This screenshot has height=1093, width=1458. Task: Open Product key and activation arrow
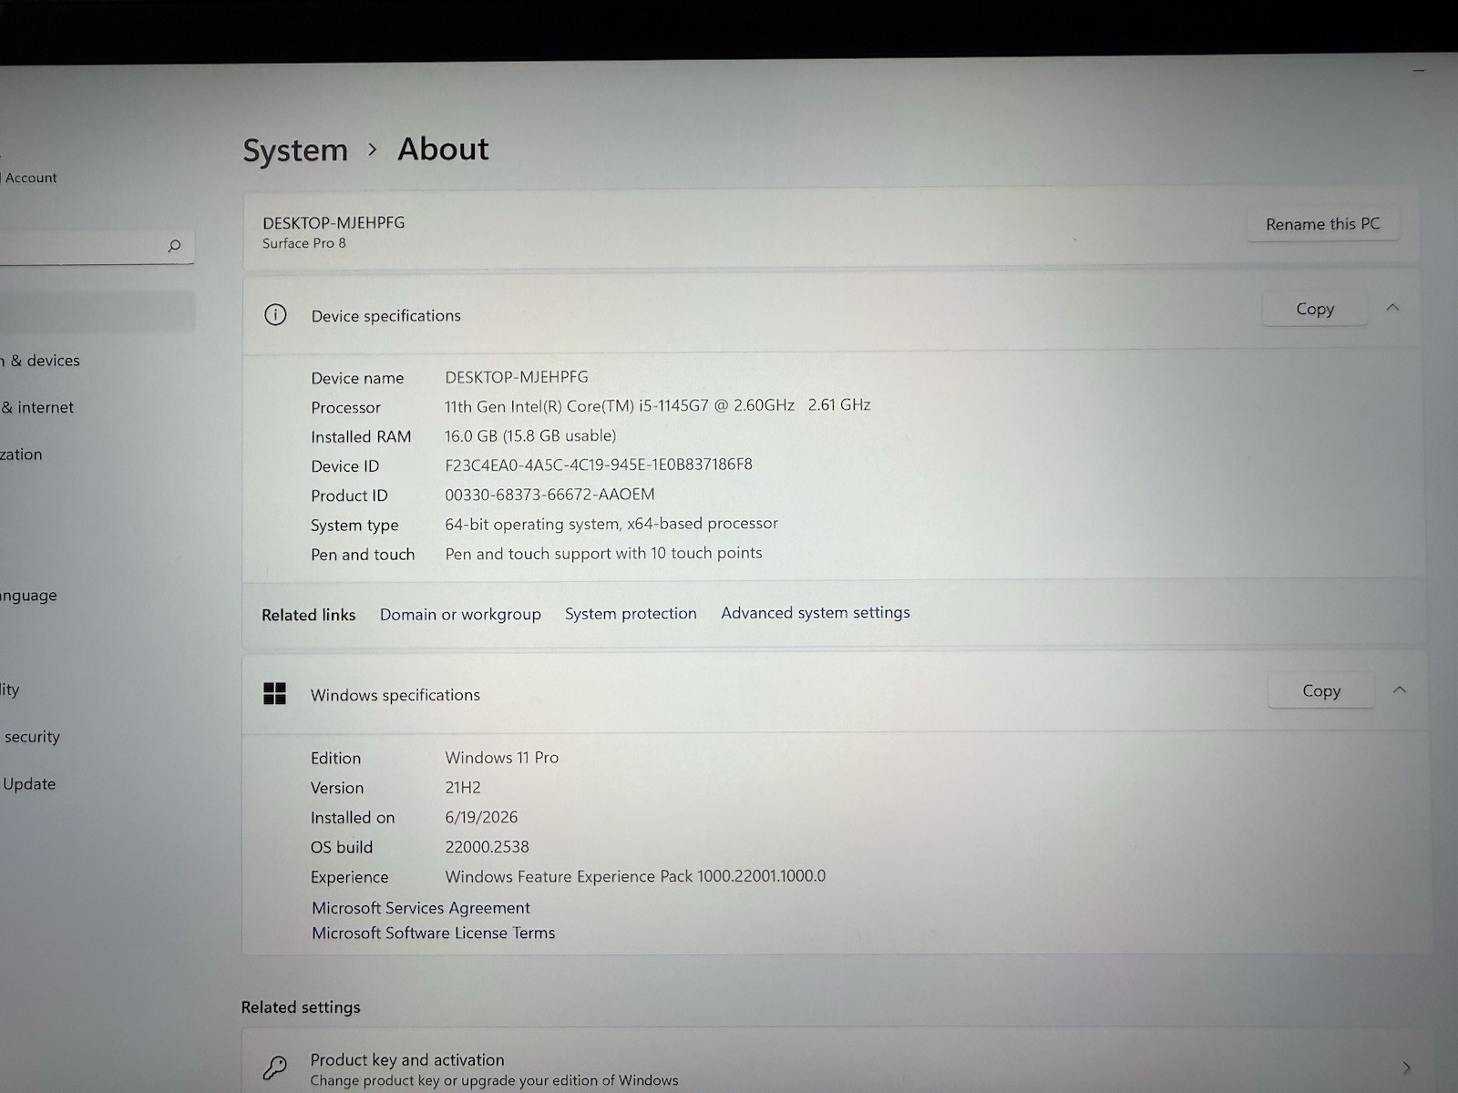1406,1067
